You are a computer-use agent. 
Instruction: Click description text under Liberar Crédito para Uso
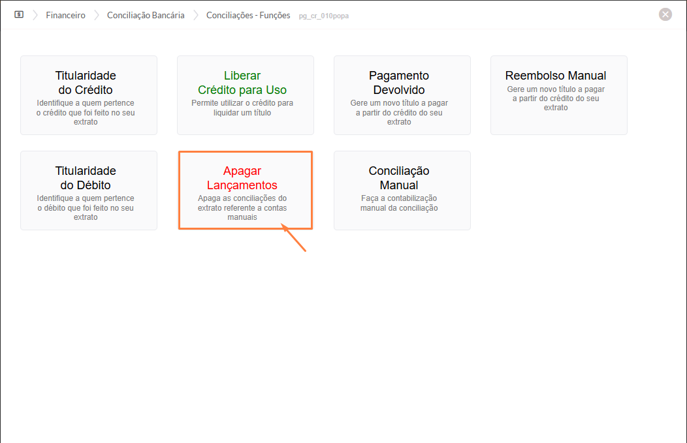242,108
